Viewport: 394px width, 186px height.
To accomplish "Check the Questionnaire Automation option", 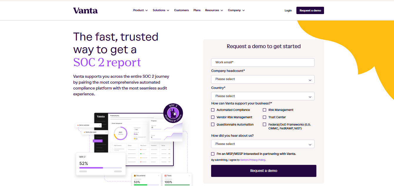I will coord(213,125).
